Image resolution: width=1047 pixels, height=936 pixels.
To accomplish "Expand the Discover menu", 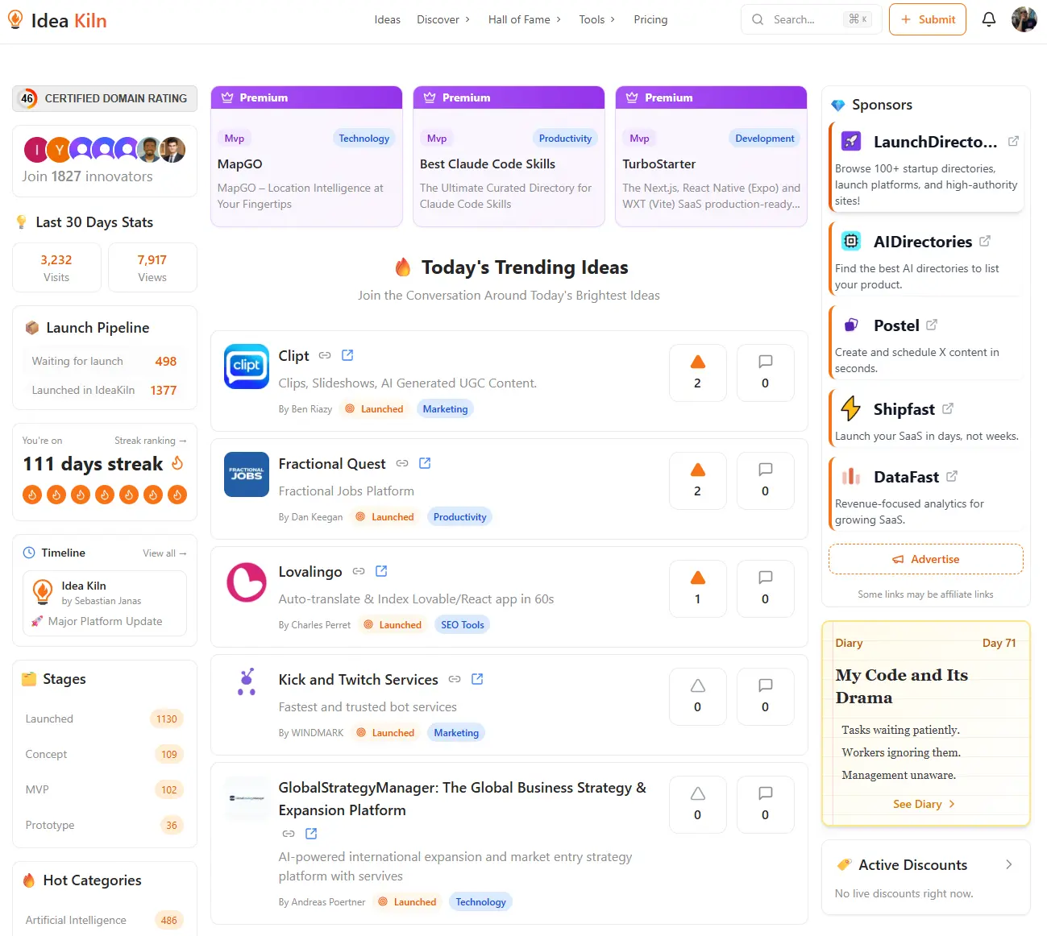I will 443,19.
